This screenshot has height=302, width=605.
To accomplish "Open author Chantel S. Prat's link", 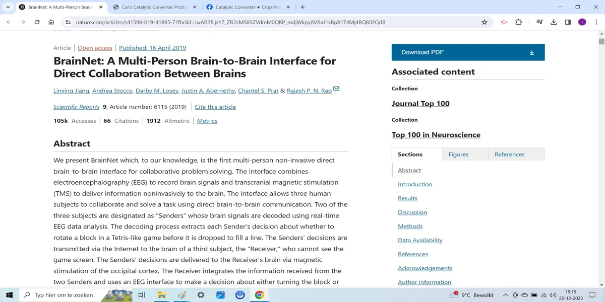I will point(258,91).
